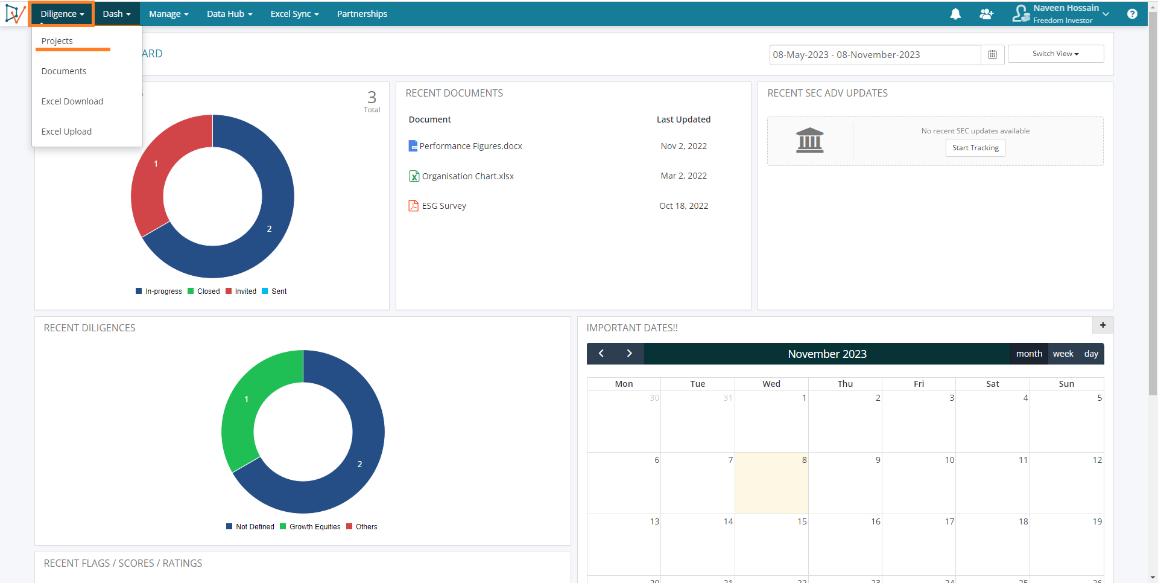Toggle In-progress legend in status chart
The height and width of the screenshot is (583, 1158).
[159, 291]
